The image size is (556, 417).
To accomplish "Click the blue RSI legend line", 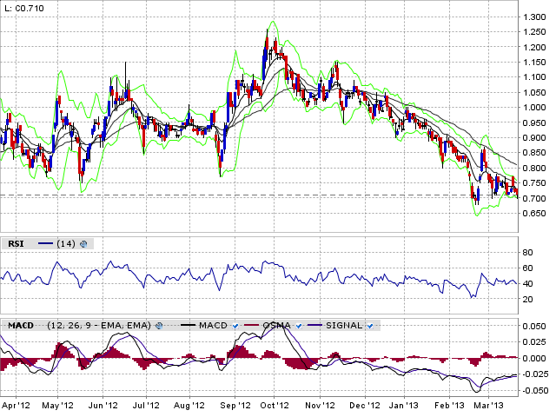I will coord(45,243).
